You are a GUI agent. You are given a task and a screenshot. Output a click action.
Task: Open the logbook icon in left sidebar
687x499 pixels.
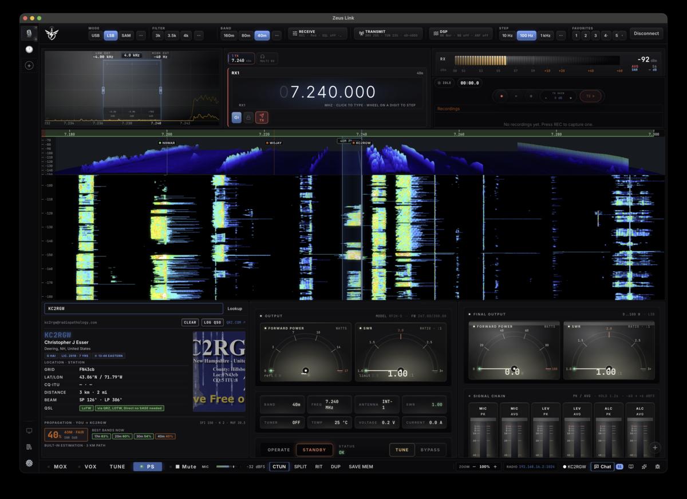point(29,447)
